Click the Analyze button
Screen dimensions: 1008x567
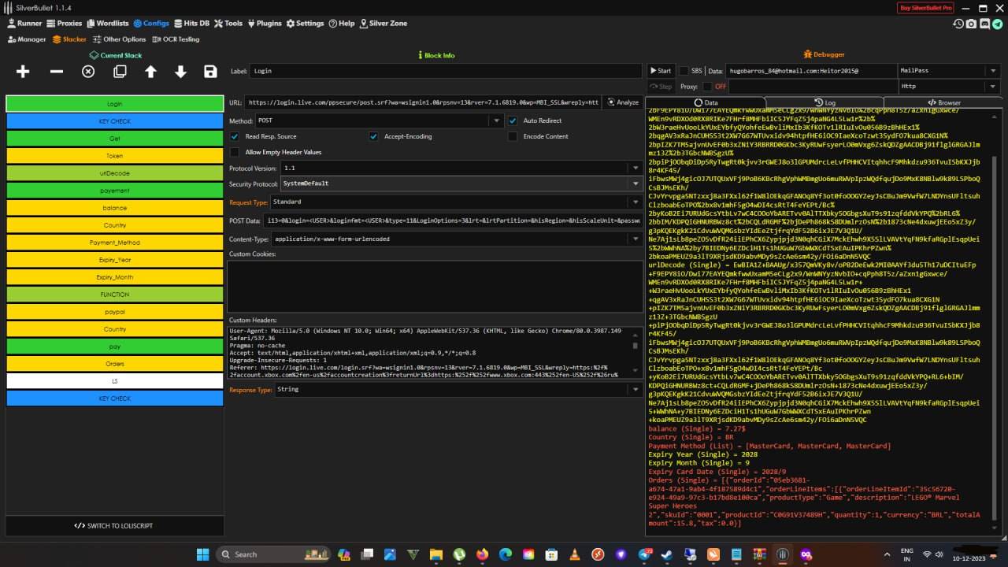coord(623,102)
